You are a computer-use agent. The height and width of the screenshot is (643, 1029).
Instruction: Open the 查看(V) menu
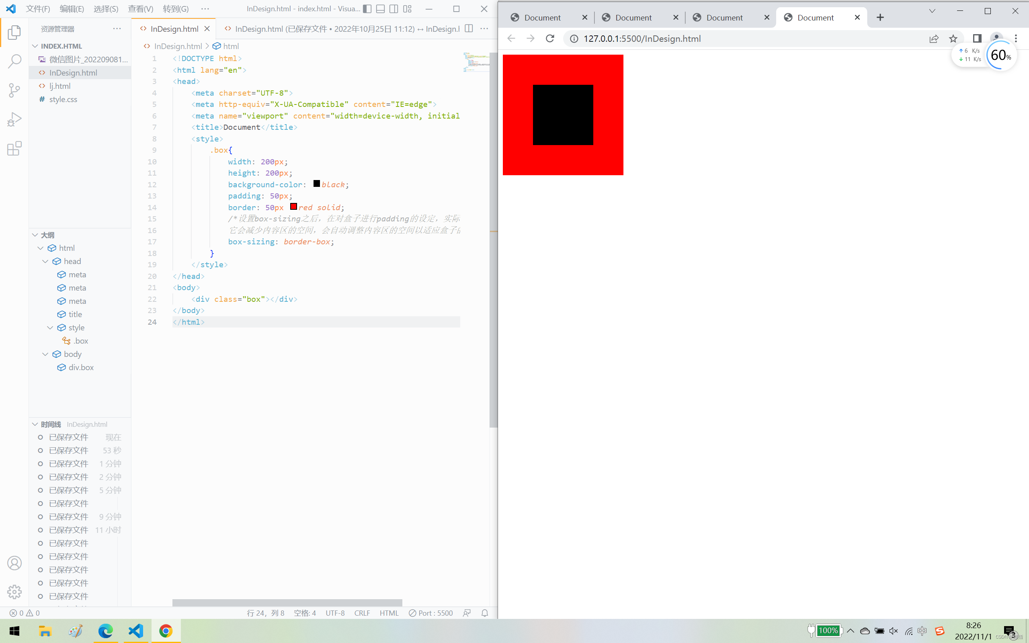click(x=141, y=9)
